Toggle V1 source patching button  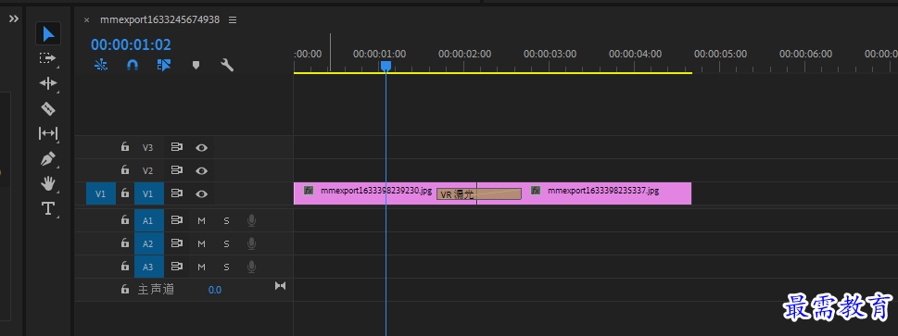[x=101, y=194]
